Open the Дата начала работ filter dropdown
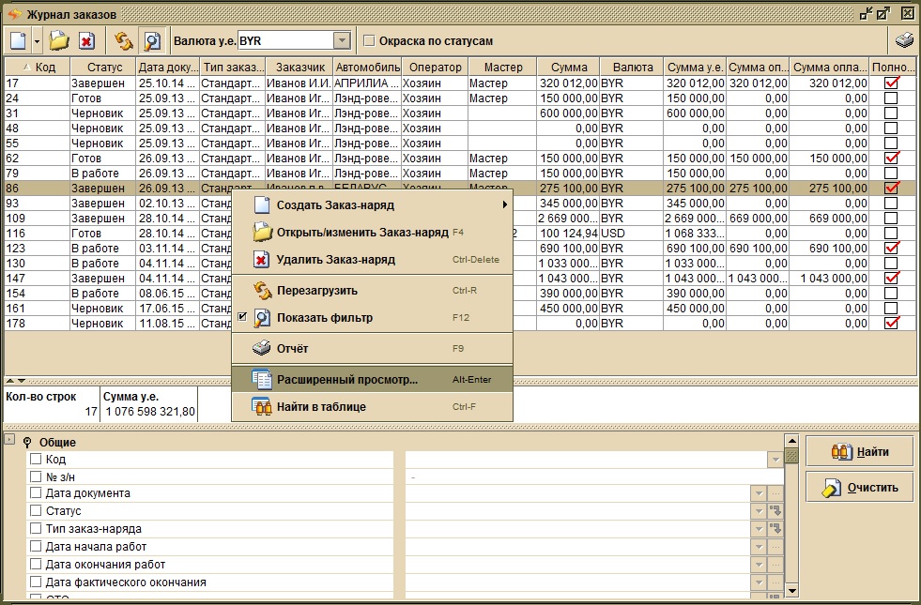The image size is (921, 605). (759, 547)
